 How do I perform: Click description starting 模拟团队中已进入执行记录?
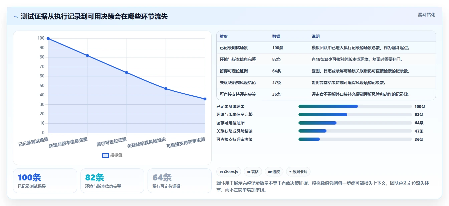[x=361, y=48]
